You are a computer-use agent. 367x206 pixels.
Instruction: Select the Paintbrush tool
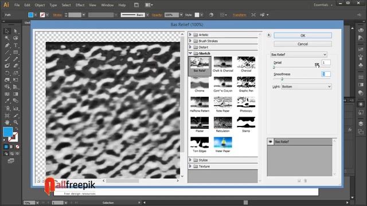[x=7, y=59]
